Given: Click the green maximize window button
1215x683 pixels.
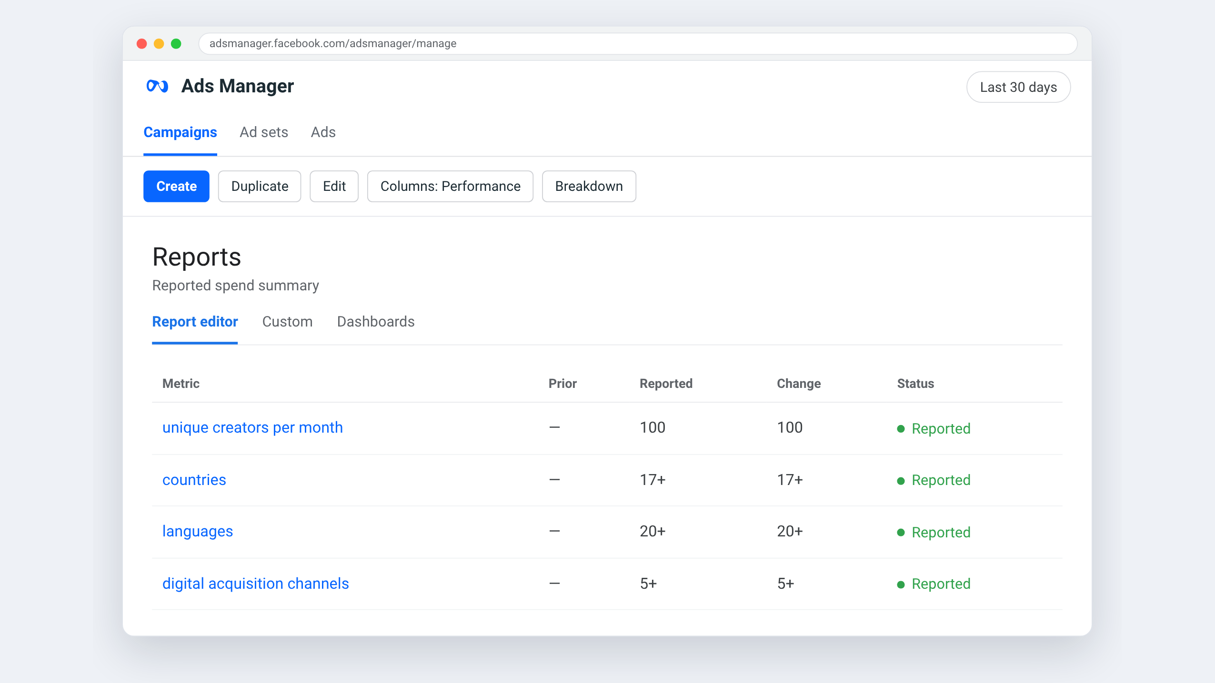Looking at the screenshot, I should tap(176, 44).
